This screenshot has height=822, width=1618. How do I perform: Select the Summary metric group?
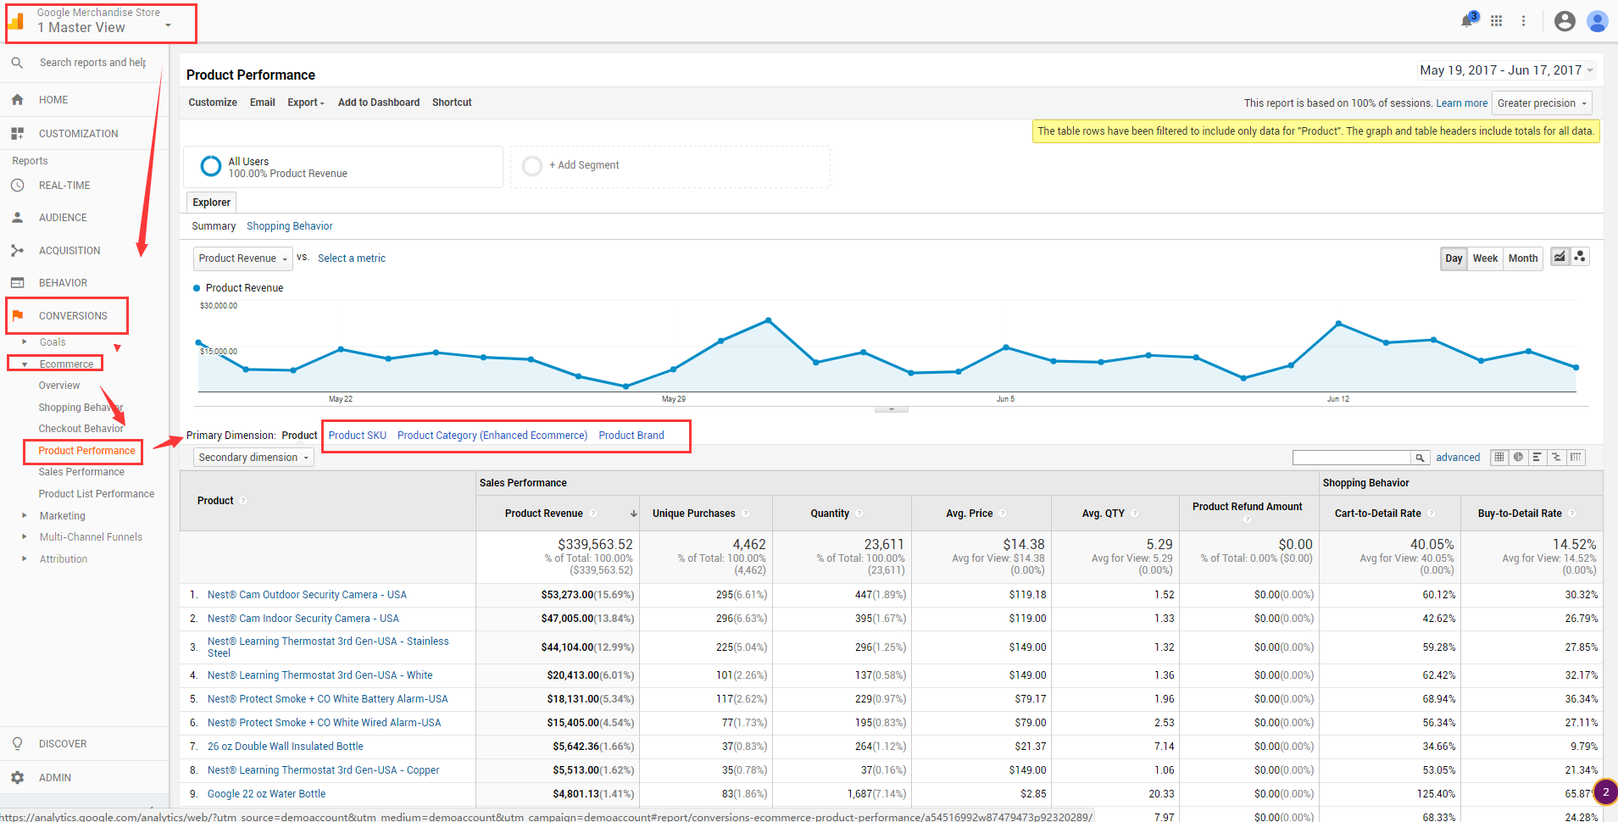coord(214,226)
